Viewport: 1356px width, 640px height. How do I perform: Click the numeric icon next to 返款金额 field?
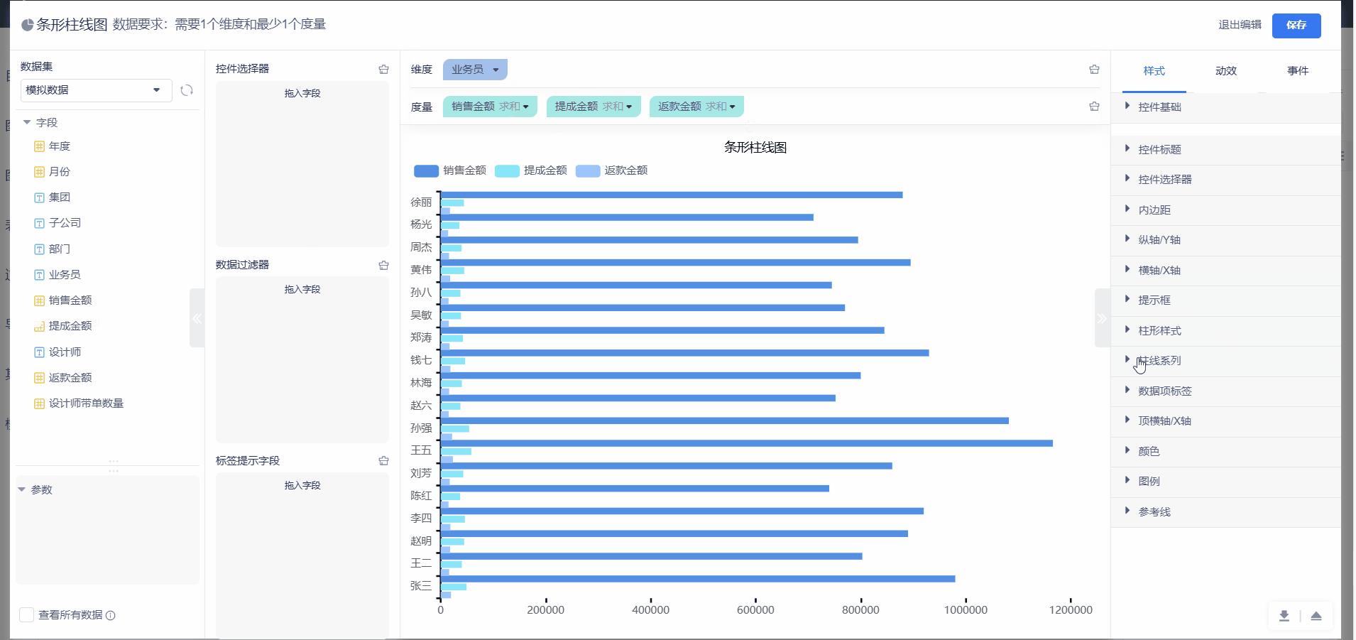click(x=39, y=378)
